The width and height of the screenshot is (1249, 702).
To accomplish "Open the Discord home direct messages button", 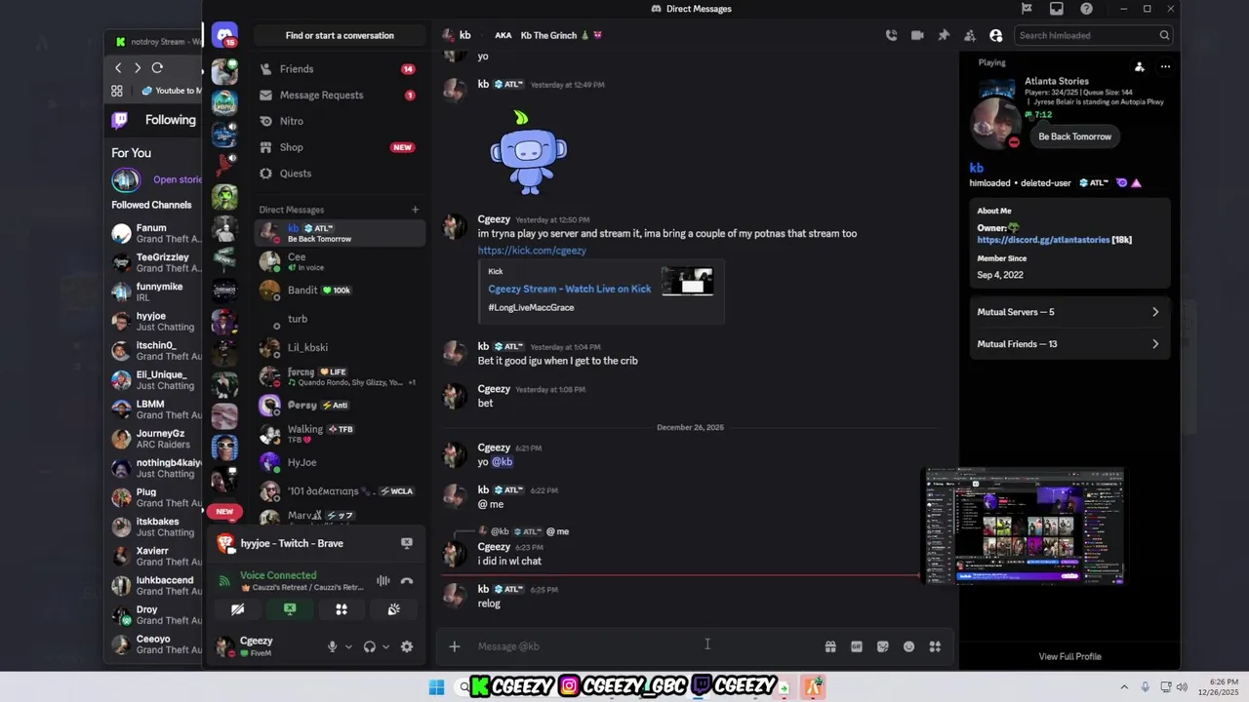I will [225, 35].
